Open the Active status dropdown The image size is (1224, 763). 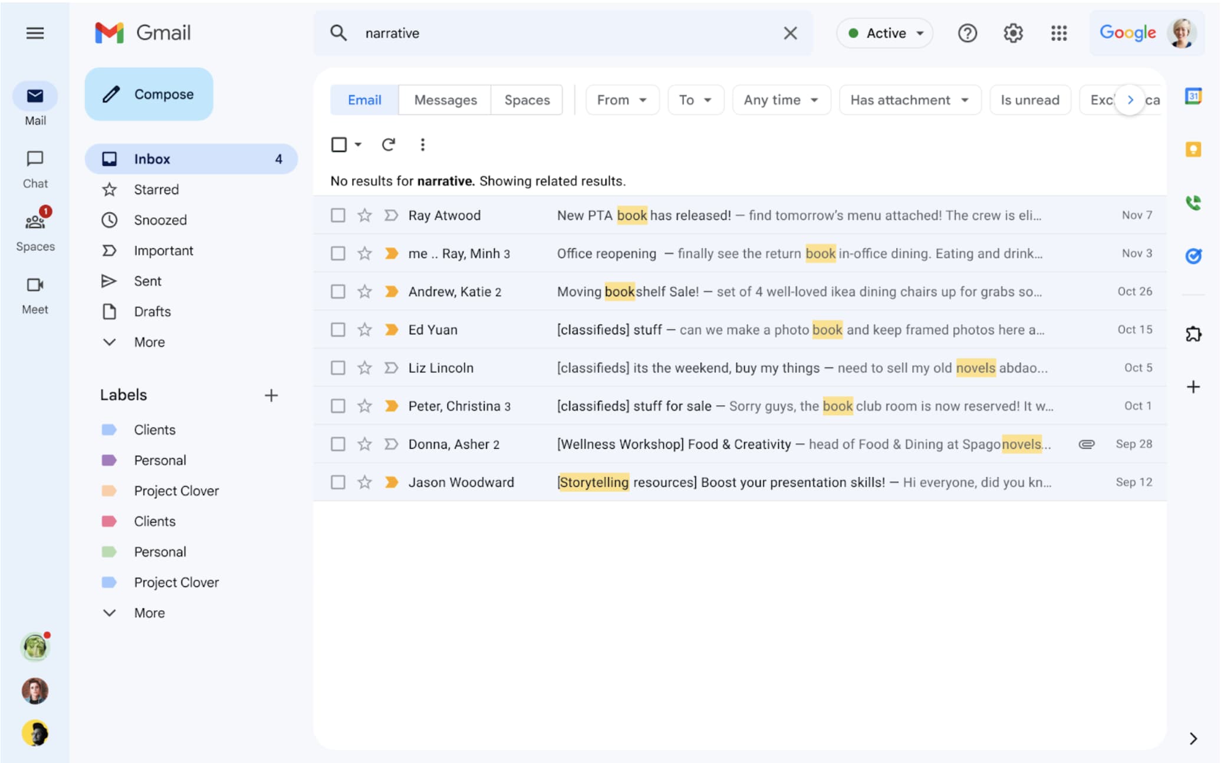point(884,33)
